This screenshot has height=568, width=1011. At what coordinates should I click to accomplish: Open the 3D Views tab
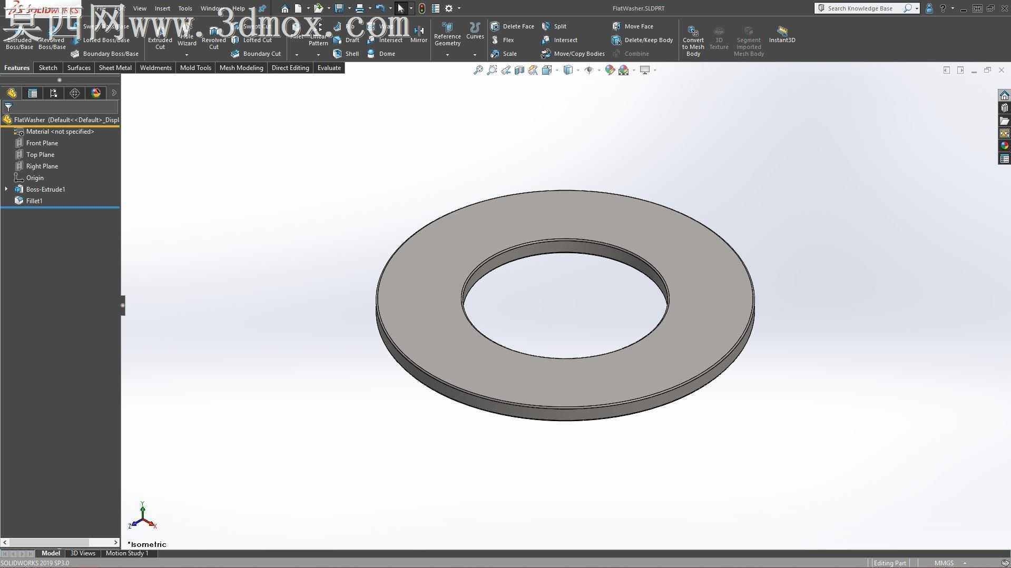[x=83, y=553]
